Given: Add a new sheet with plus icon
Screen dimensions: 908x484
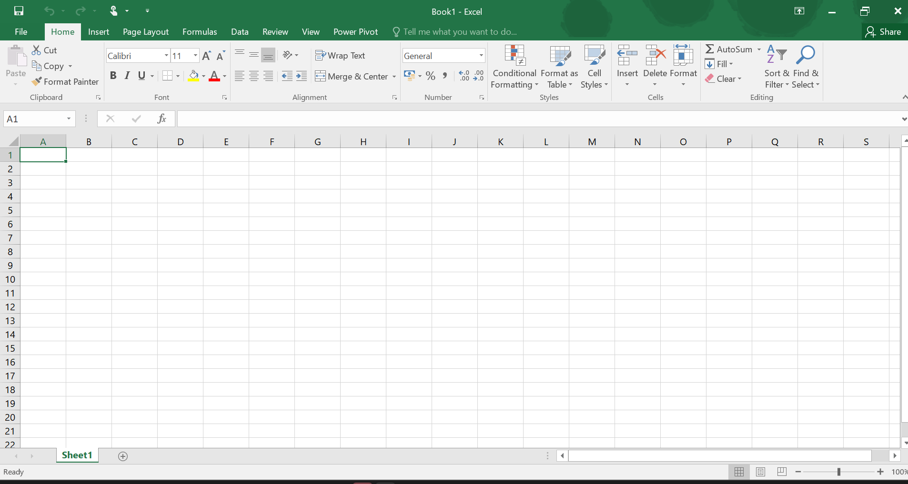Looking at the screenshot, I should (x=123, y=456).
